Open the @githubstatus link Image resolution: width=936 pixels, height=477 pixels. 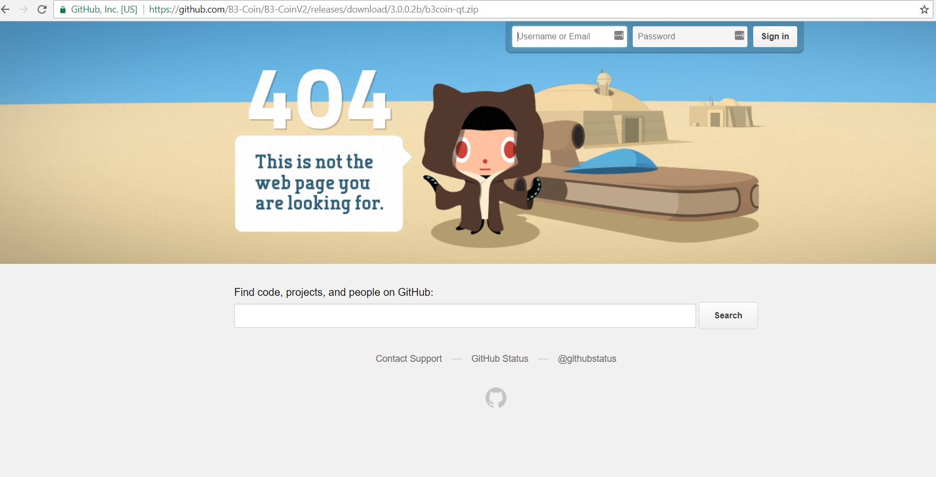(x=587, y=359)
